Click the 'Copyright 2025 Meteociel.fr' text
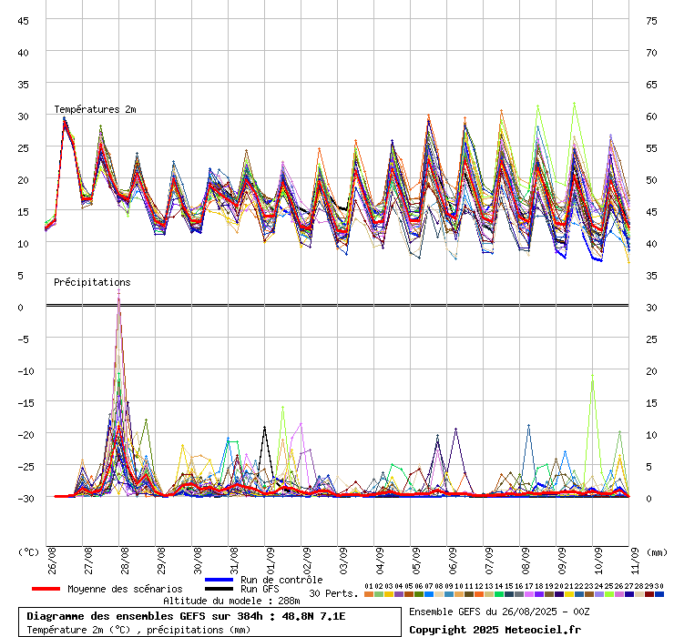Image resolution: width=674 pixels, height=637 pixels. point(495,630)
